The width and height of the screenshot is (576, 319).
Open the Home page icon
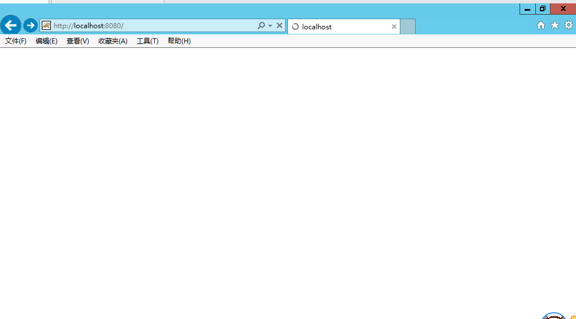(541, 25)
